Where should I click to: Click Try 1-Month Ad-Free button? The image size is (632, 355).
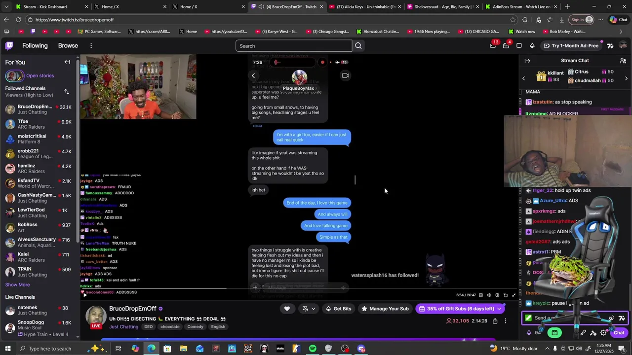pyautogui.click(x=571, y=46)
